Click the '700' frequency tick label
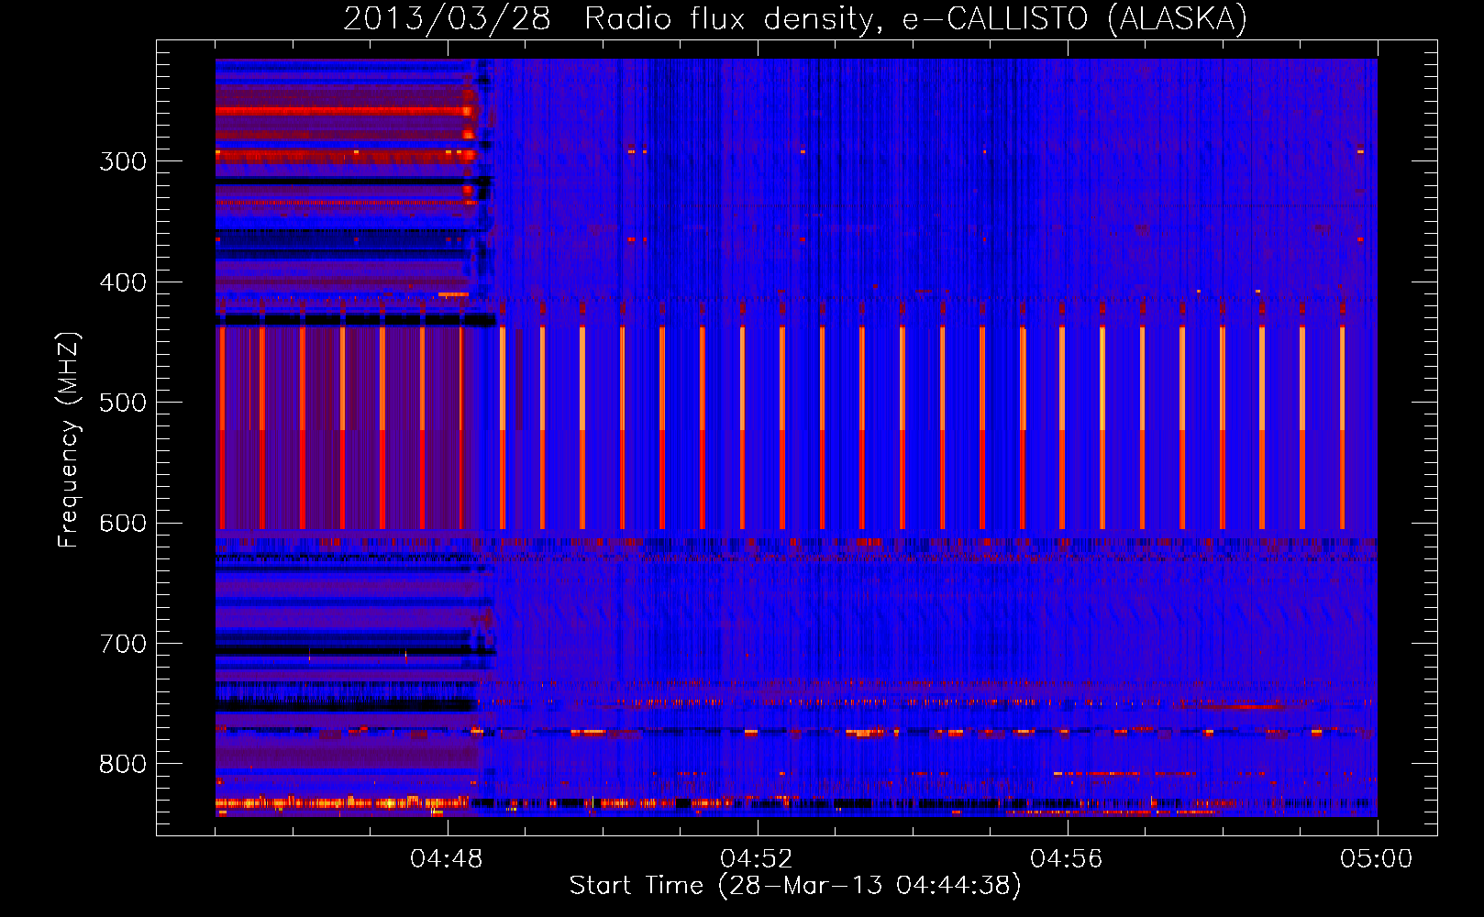Screen dimensions: 1484x917 (x=123, y=644)
